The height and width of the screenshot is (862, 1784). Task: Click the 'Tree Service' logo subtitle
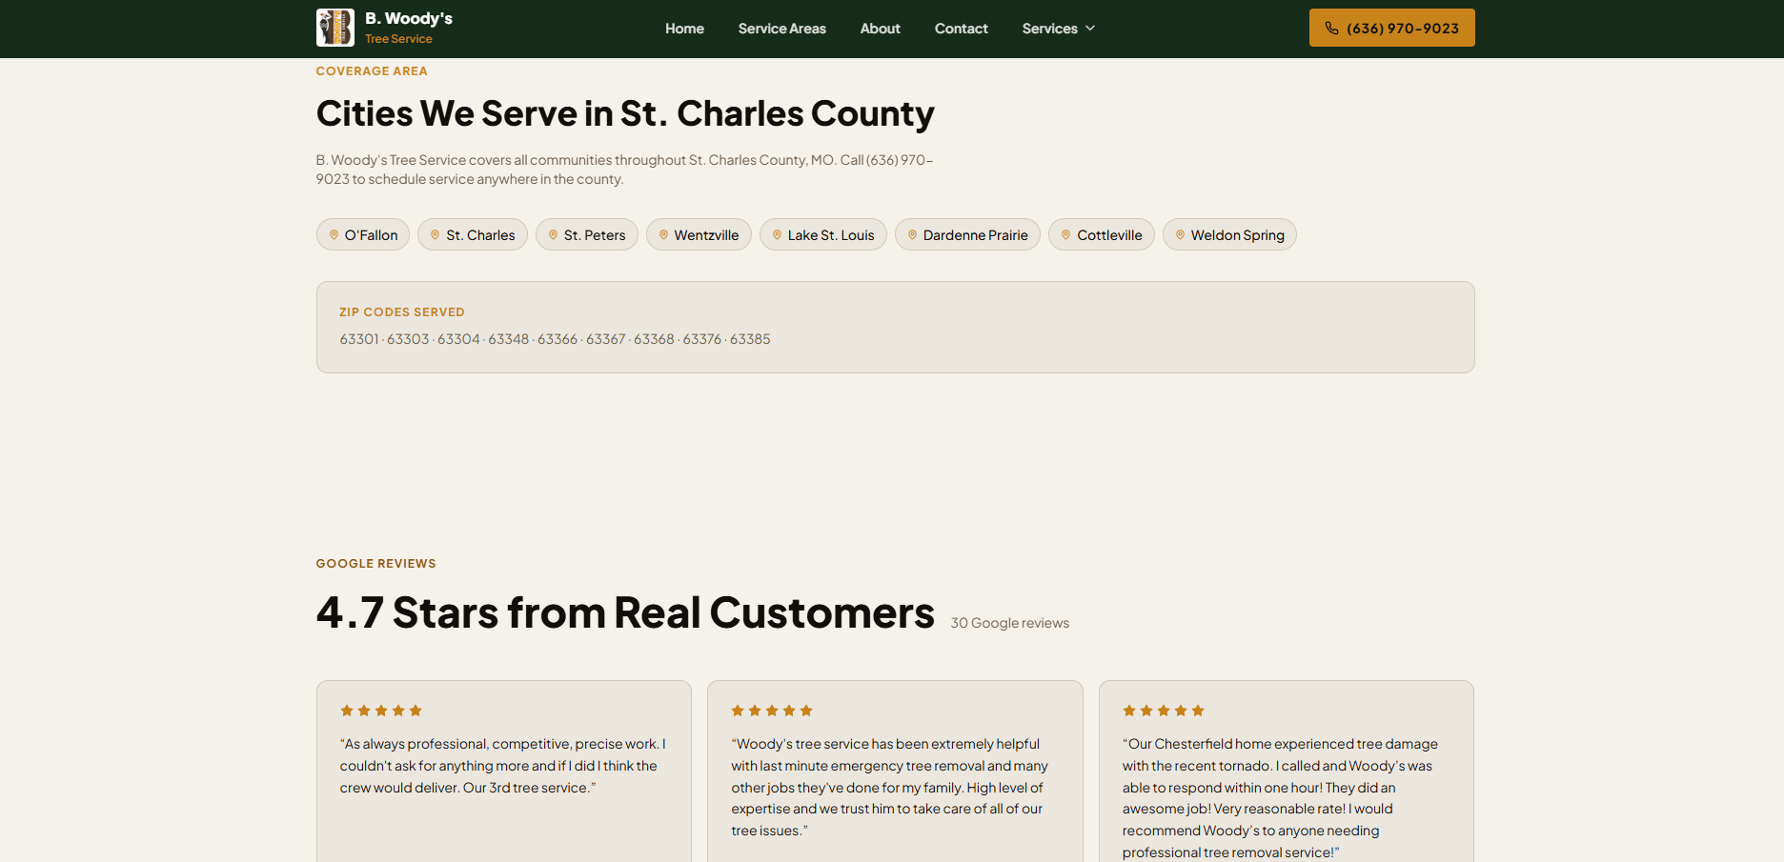tap(398, 39)
